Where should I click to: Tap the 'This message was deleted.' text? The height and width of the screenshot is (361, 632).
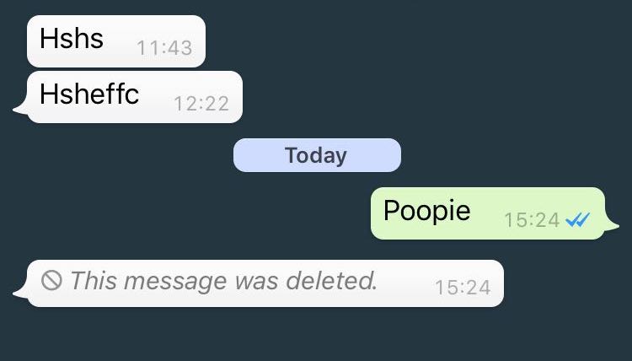tap(223, 280)
